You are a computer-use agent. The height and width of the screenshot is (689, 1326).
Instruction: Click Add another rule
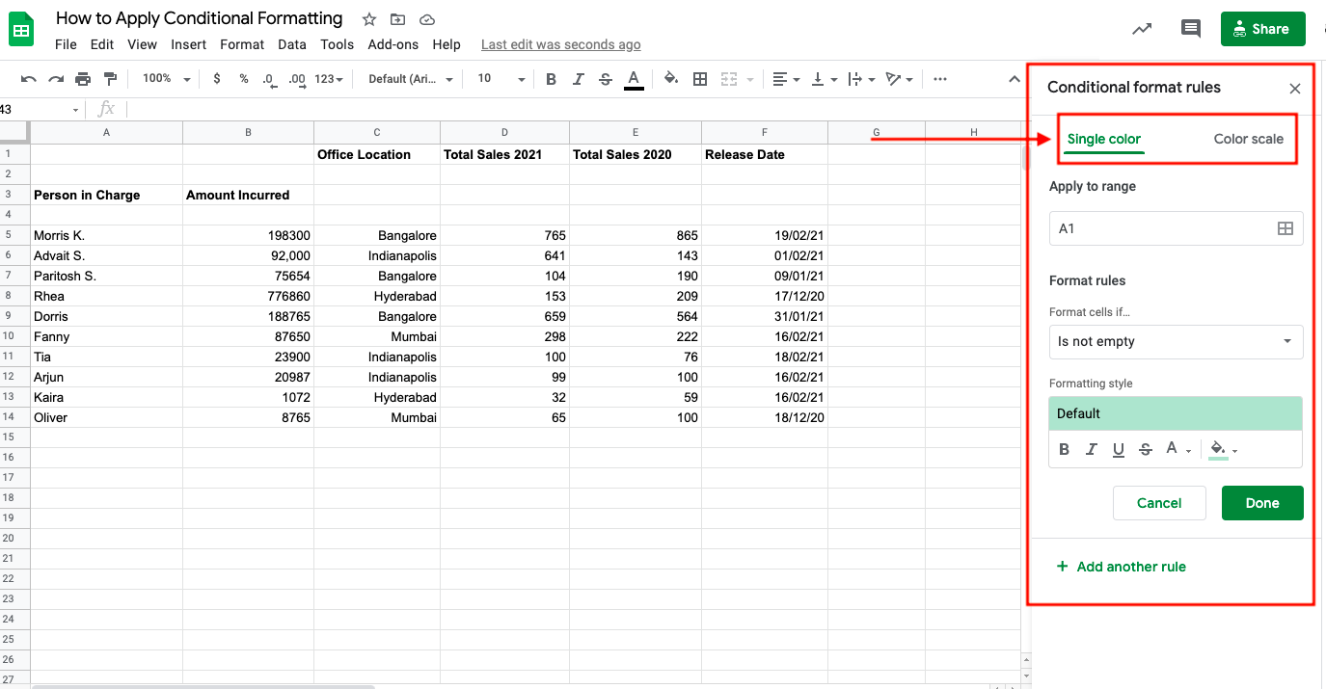[1122, 567]
